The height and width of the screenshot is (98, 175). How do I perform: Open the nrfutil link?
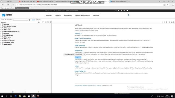[x=77, y=66]
